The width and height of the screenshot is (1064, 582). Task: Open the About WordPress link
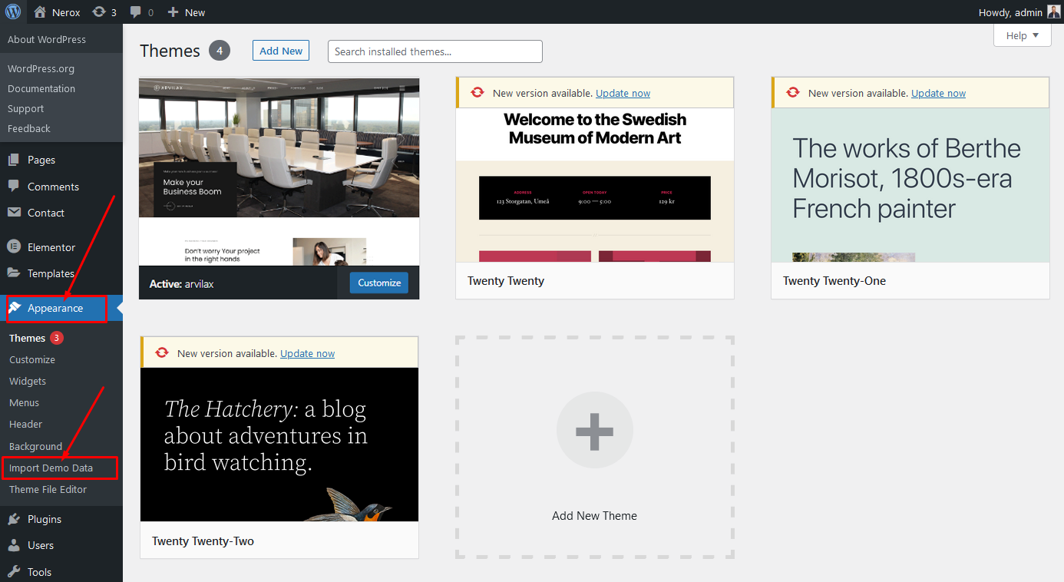pos(47,39)
